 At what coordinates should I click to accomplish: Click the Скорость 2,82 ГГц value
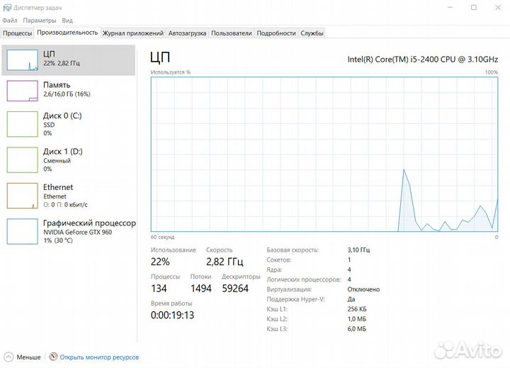[x=225, y=262]
